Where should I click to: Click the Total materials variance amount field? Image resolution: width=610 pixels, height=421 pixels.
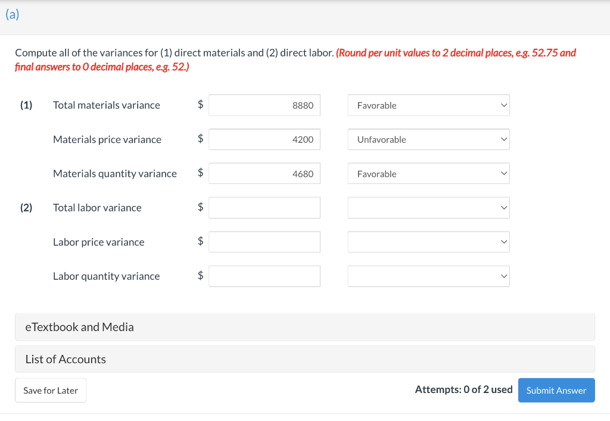tap(264, 105)
